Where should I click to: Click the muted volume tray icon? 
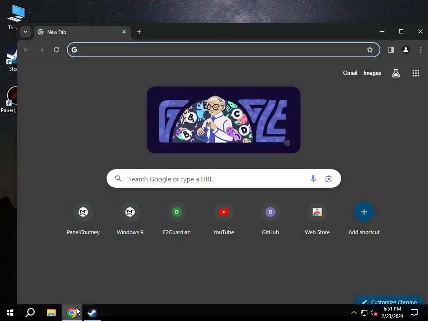pyautogui.click(x=374, y=313)
